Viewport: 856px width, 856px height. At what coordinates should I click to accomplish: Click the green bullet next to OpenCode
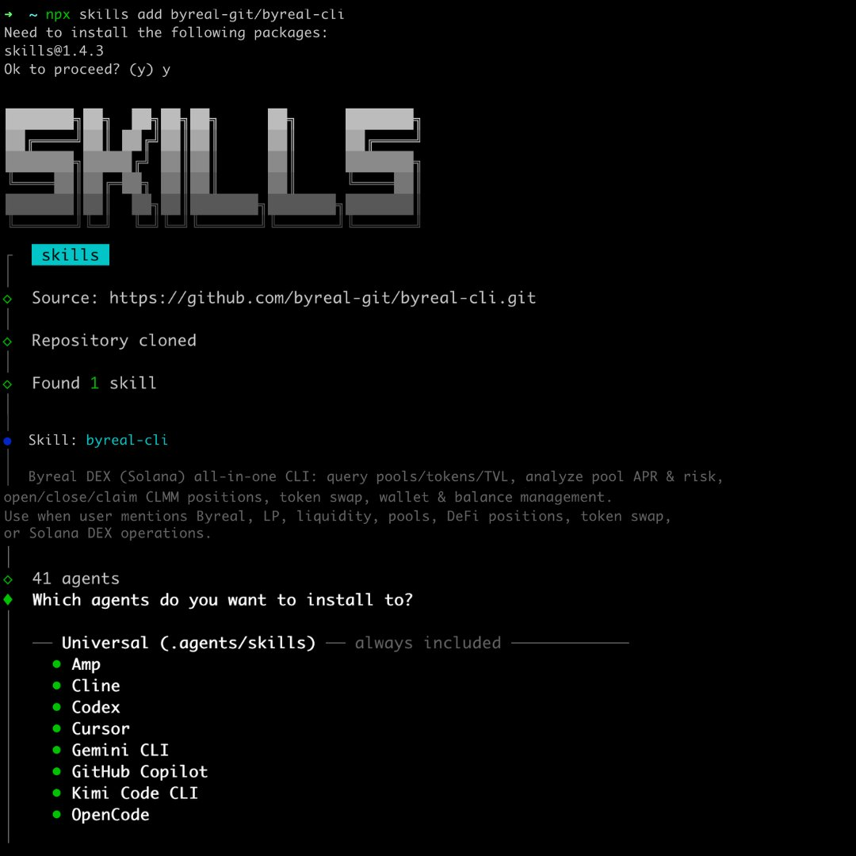[57, 814]
